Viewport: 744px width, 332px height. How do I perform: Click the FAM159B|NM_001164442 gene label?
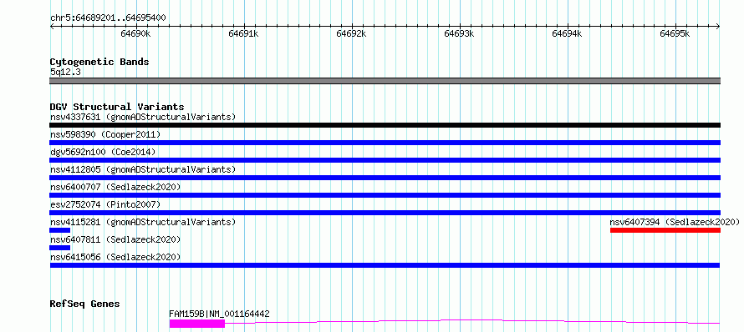219,314
